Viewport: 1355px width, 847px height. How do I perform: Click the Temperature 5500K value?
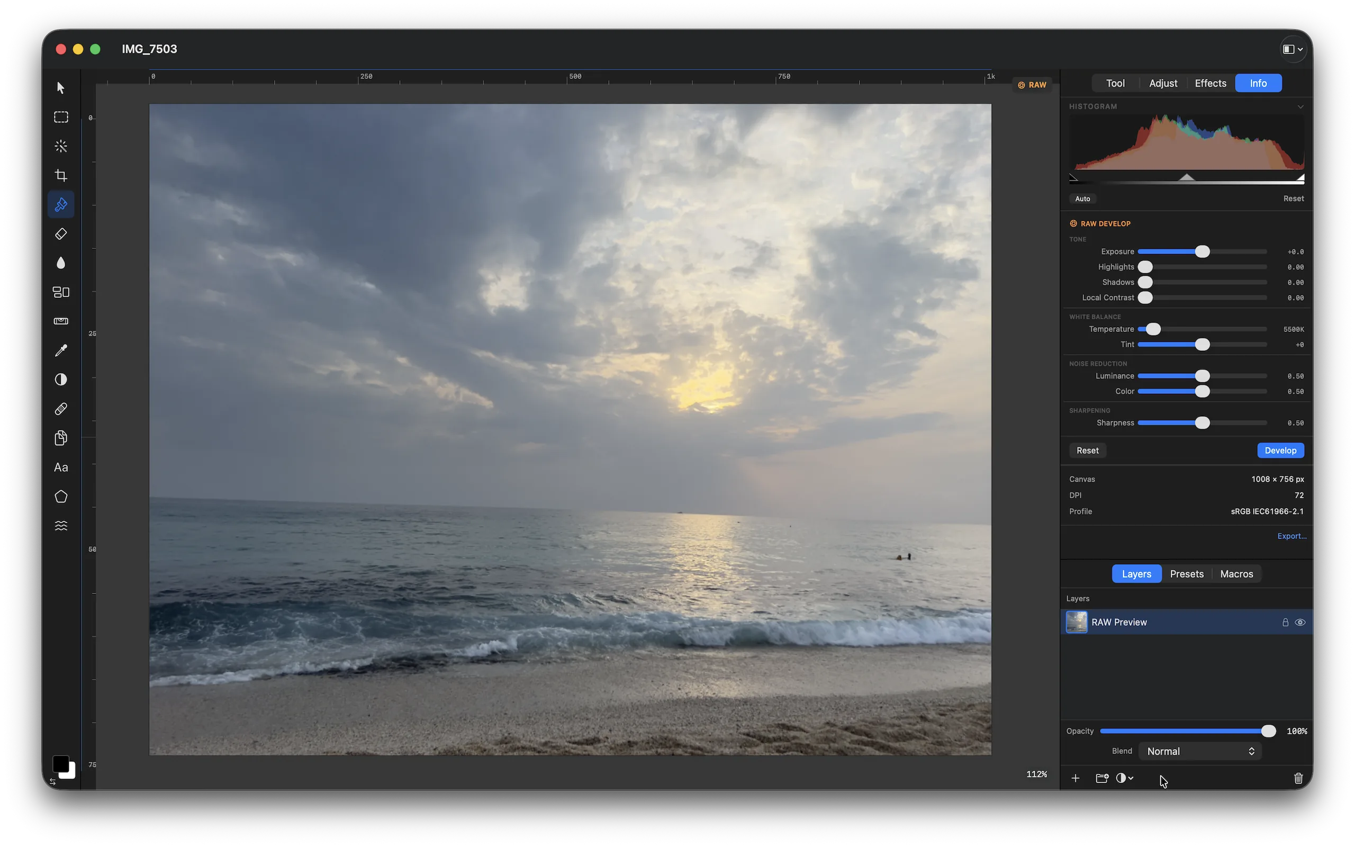(x=1293, y=329)
